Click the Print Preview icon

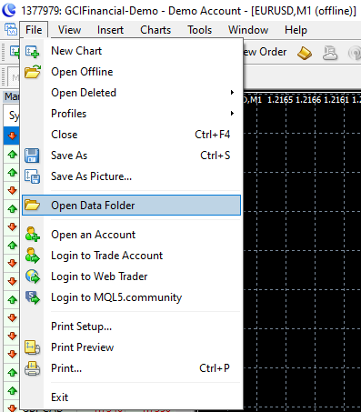click(32, 347)
